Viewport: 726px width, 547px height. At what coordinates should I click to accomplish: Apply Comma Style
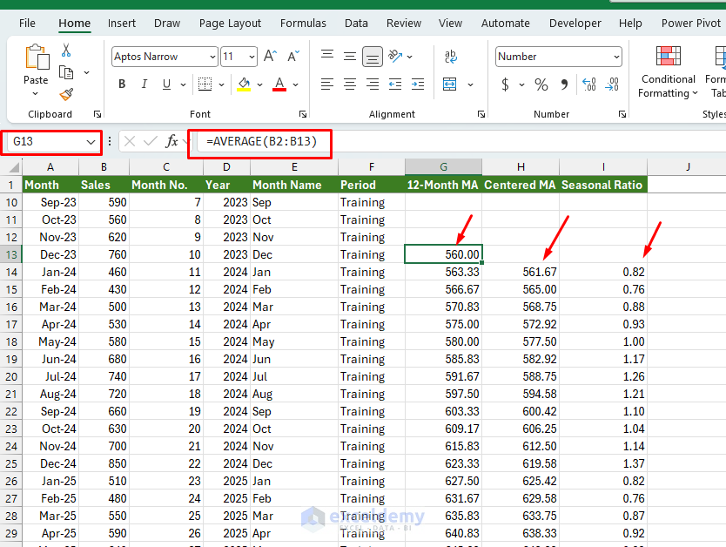pos(564,84)
